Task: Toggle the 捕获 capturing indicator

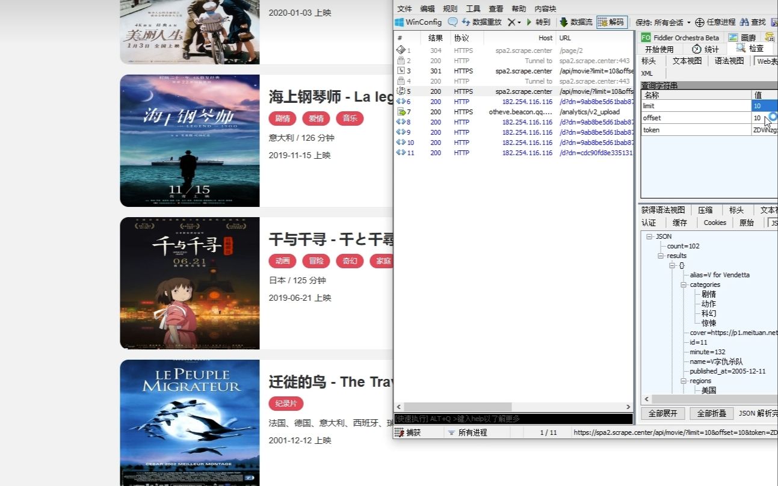Action: pos(408,432)
